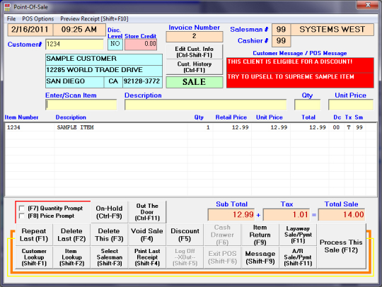Click the Total Sale 14.00 box
This screenshot has height=287, width=382.
click(x=342, y=215)
